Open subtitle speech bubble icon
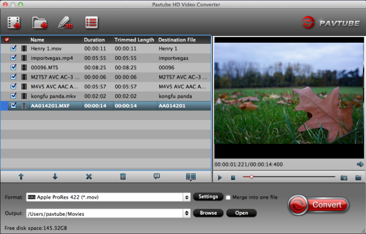The height and width of the screenshot is (234, 366). point(157,176)
